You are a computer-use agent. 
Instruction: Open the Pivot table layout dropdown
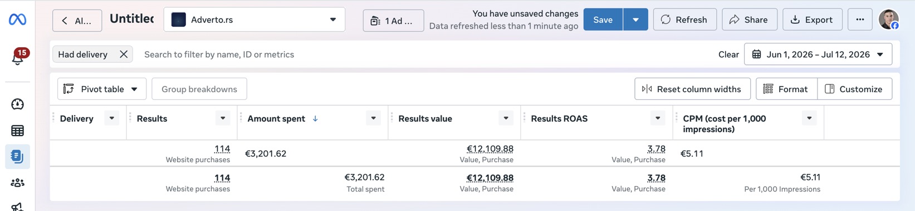pyautogui.click(x=102, y=89)
